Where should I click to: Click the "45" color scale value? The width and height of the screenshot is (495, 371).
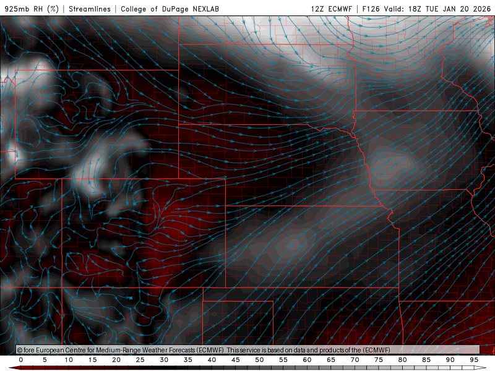(236, 360)
